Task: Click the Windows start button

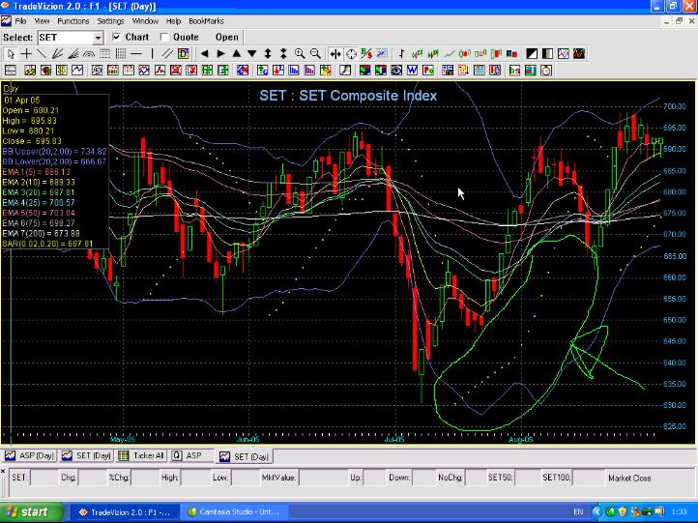Action: 32,512
